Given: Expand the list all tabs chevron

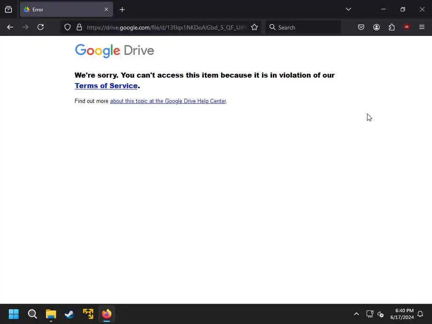Looking at the screenshot, I should (348, 9).
